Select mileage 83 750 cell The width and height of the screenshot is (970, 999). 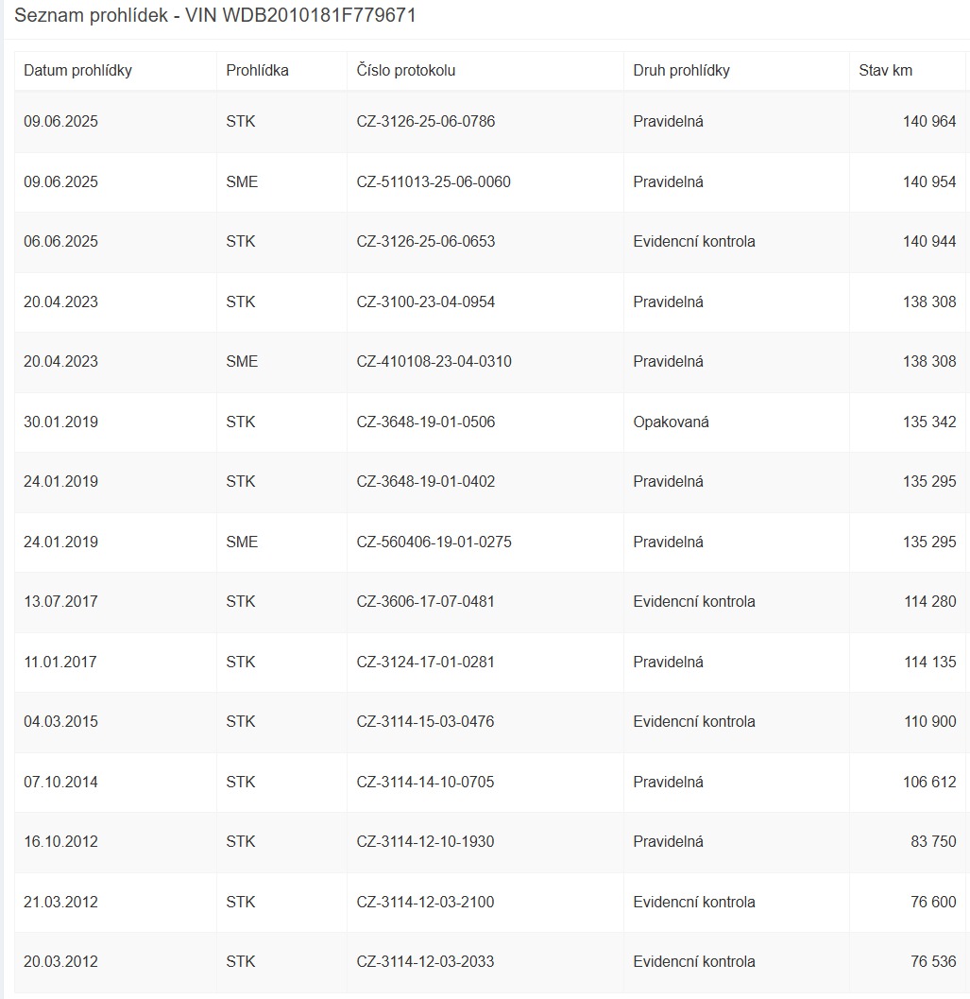coord(933,842)
